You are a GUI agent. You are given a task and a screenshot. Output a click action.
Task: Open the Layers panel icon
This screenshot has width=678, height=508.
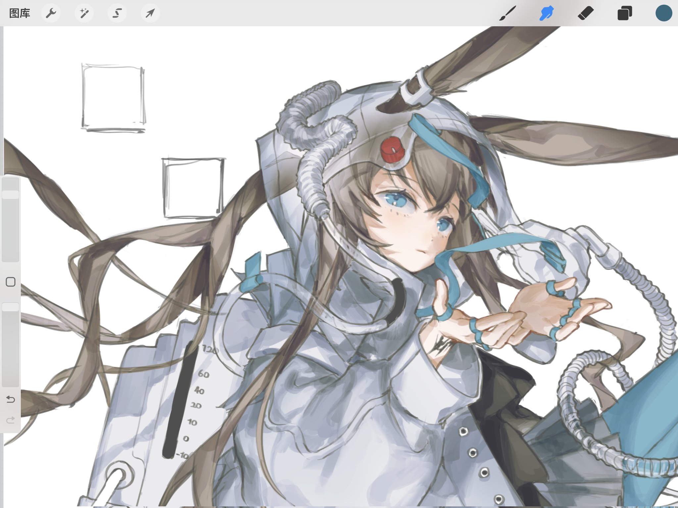click(x=625, y=13)
